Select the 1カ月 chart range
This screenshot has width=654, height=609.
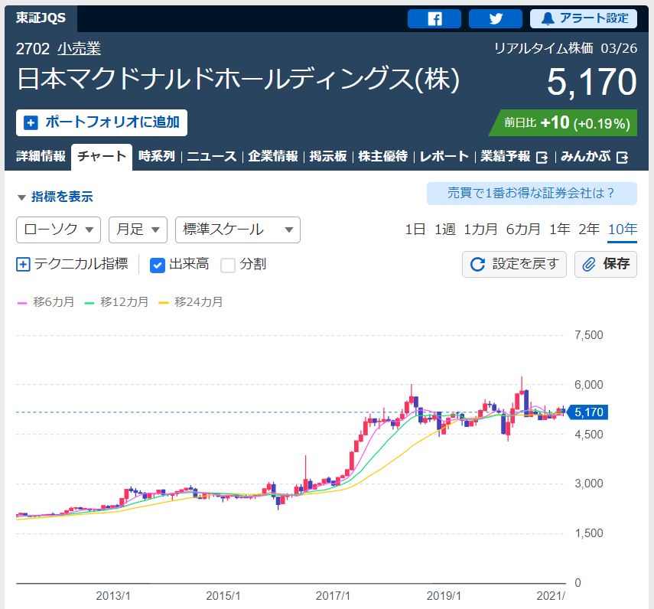pyautogui.click(x=480, y=229)
